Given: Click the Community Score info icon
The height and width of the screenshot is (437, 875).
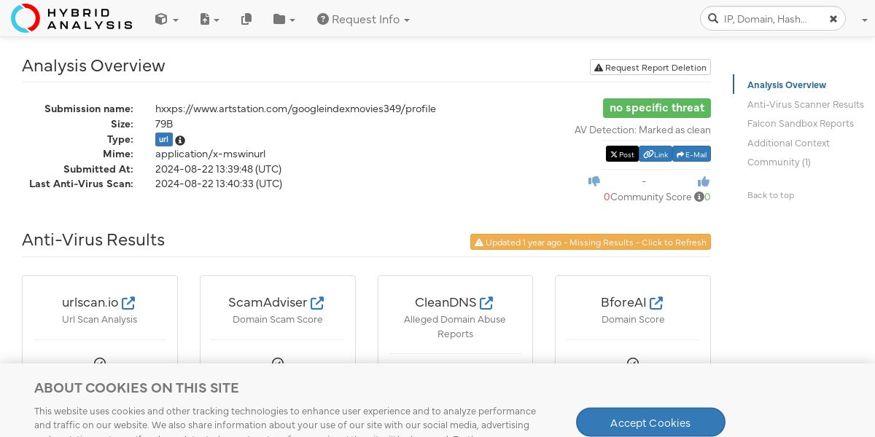Looking at the screenshot, I should [x=699, y=197].
